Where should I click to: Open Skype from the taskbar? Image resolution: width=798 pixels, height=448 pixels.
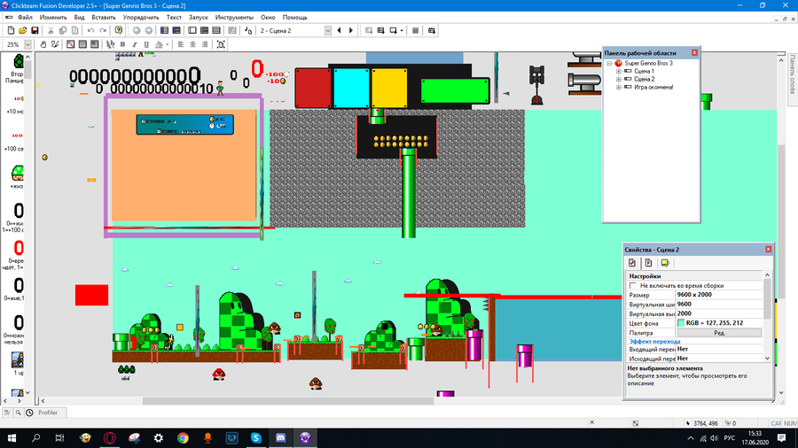coord(256,438)
